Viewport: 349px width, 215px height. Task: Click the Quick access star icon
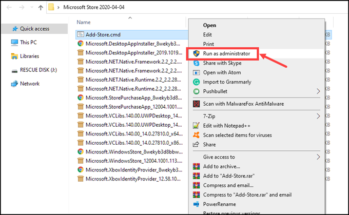click(15, 29)
